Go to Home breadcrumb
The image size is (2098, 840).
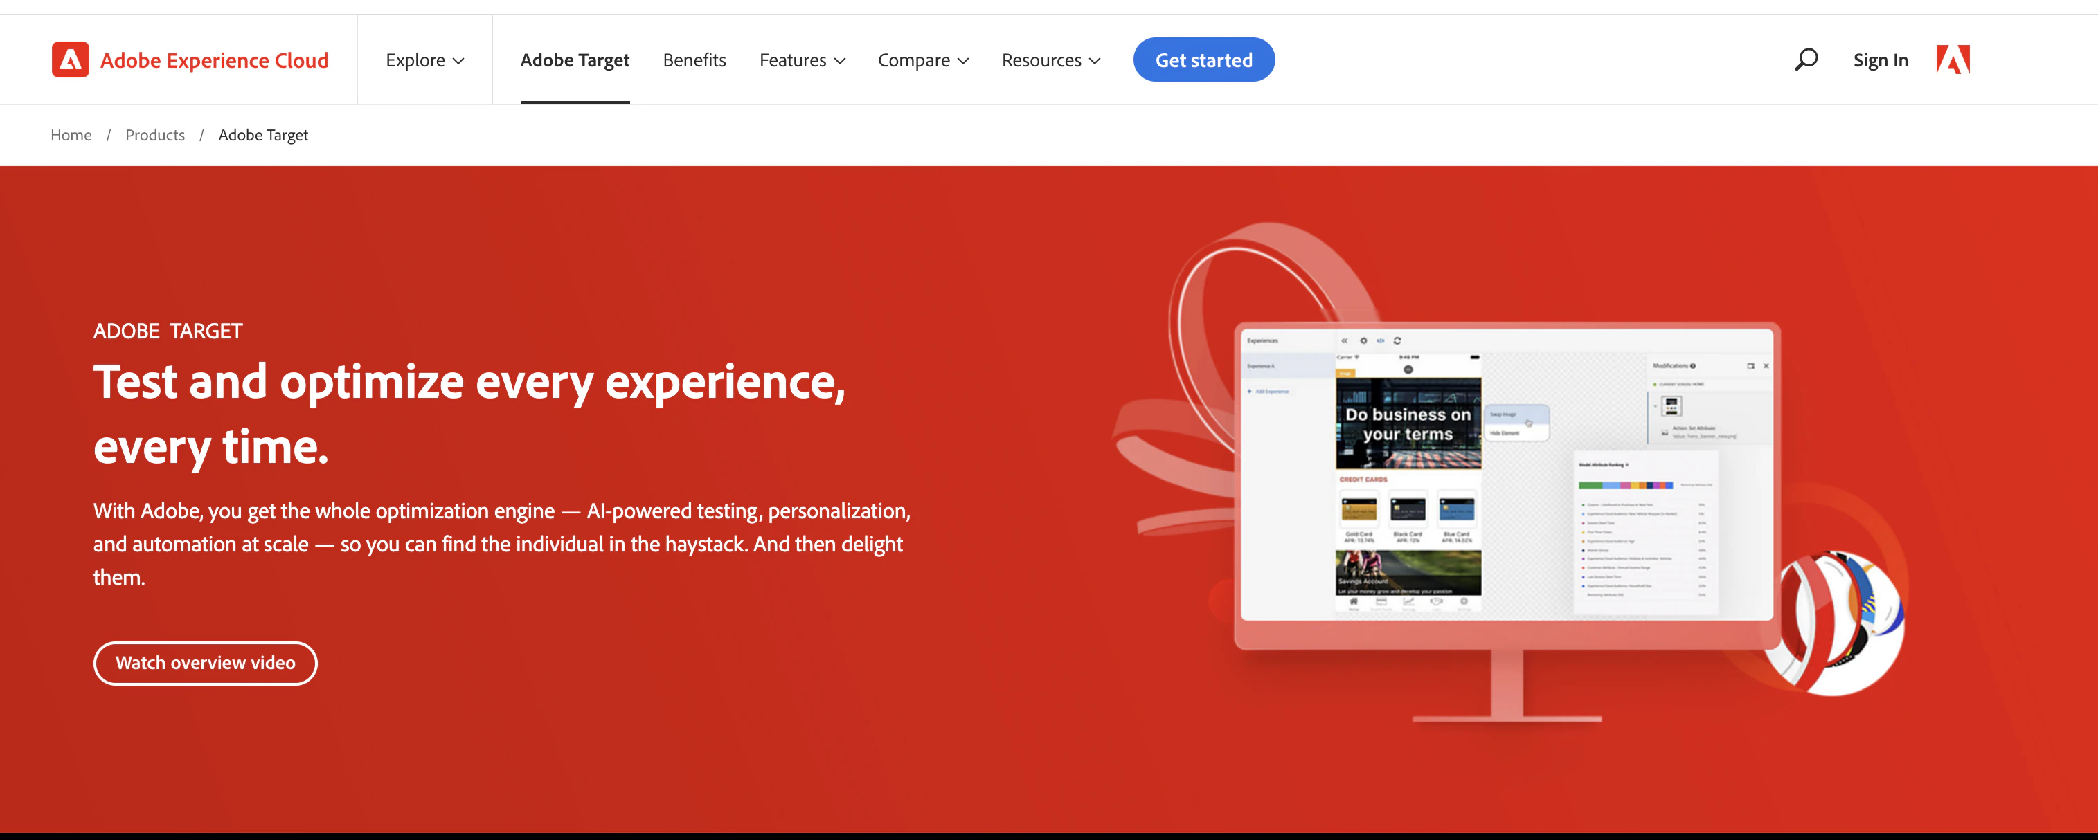point(71,135)
